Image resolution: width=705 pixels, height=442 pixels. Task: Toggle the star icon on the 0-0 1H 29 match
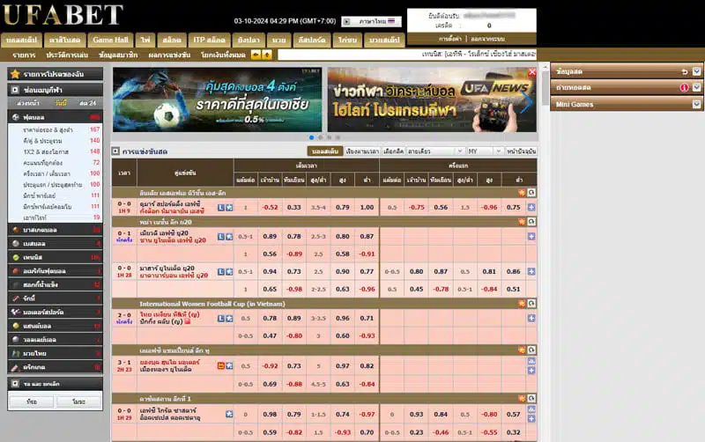click(x=229, y=414)
